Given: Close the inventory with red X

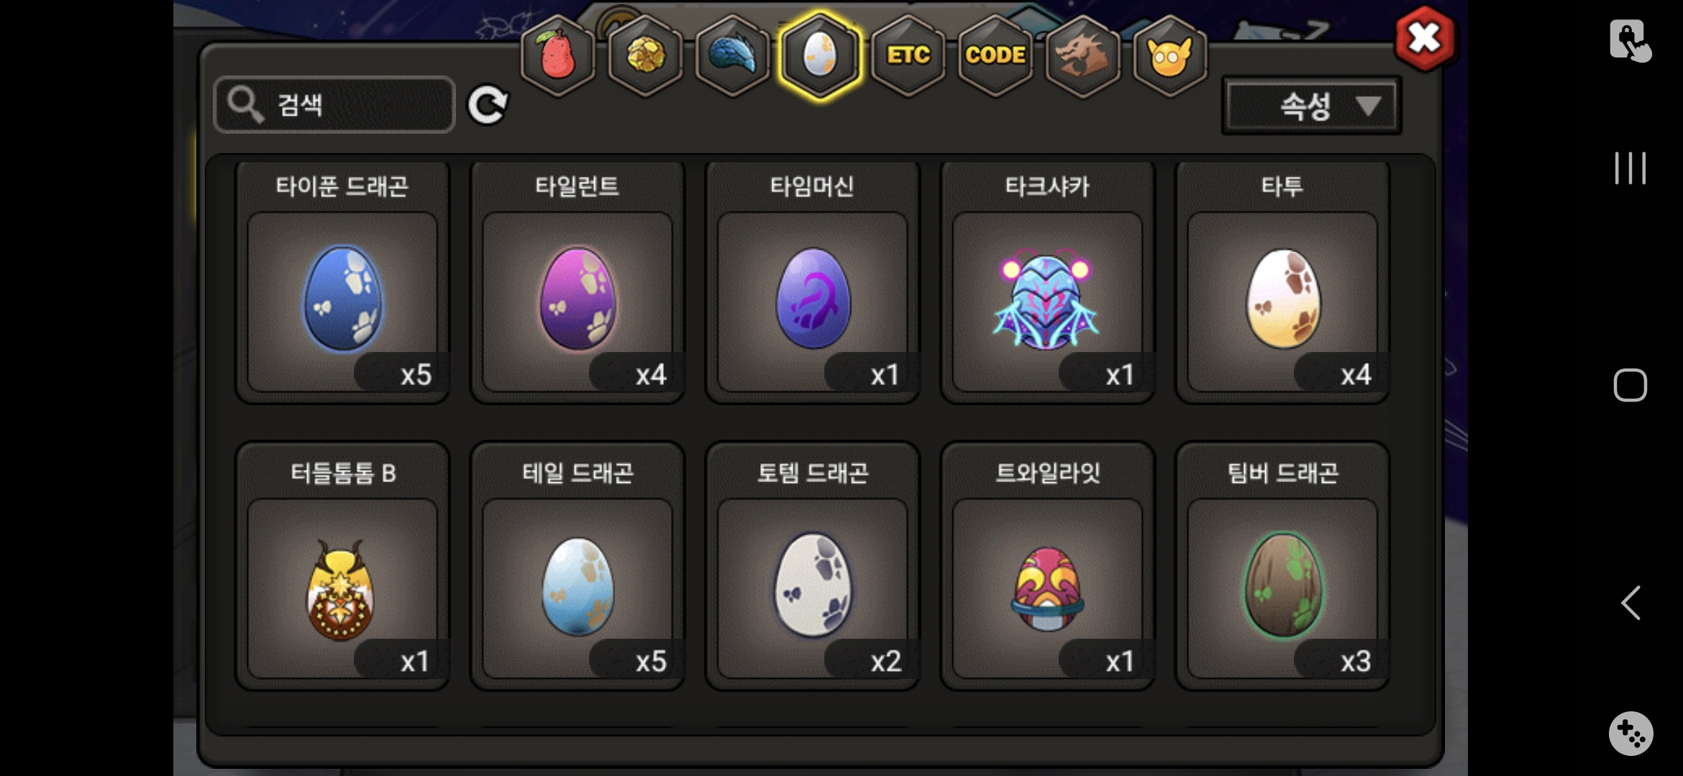Looking at the screenshot, I should [1425, 38].
